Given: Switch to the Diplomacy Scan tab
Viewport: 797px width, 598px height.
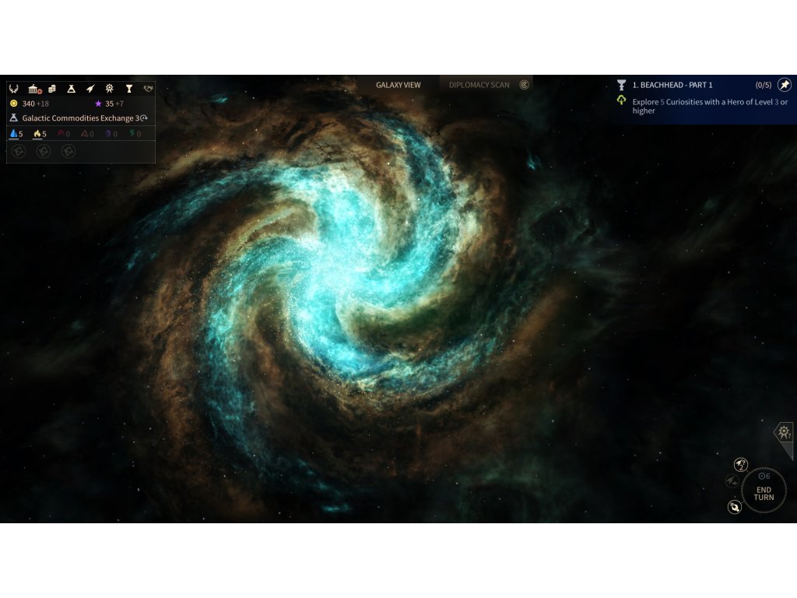Looking at the screenshot, I should [x=479, y=85].
